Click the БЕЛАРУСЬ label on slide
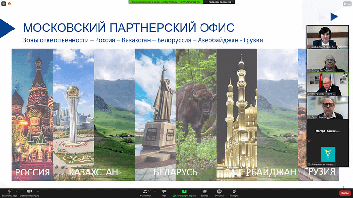 point(176,172)
